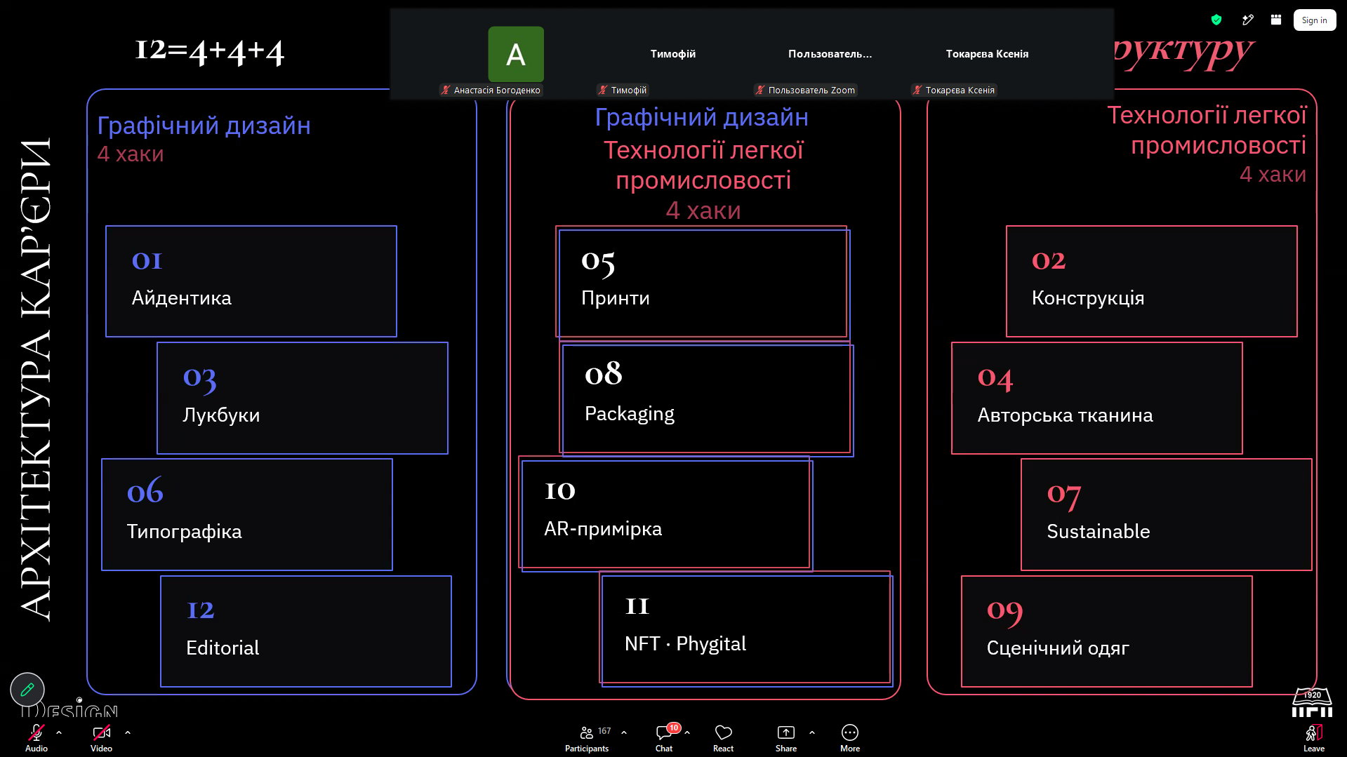Open the React emoji menu
This screenshot has height=757, width=1347.
click(x=723, y=737)
